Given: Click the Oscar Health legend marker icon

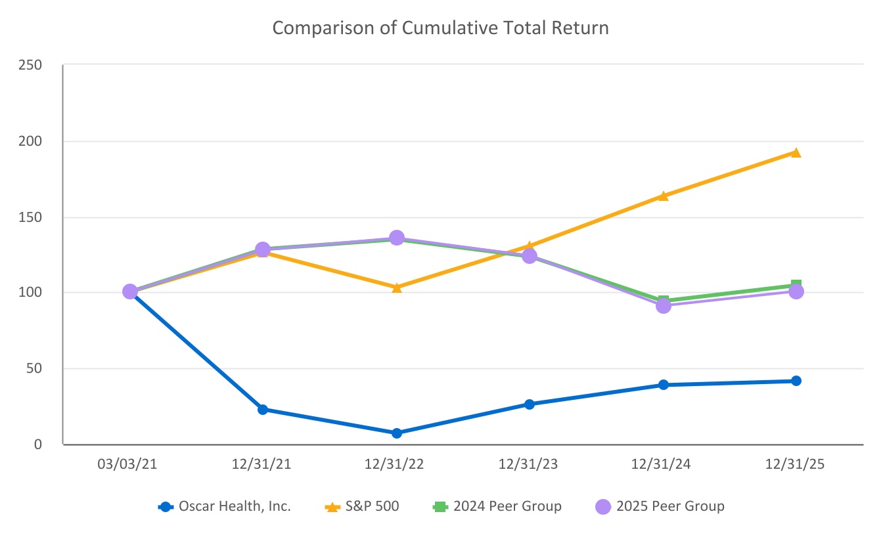Looking at the screenshot, I should [166, 507].
